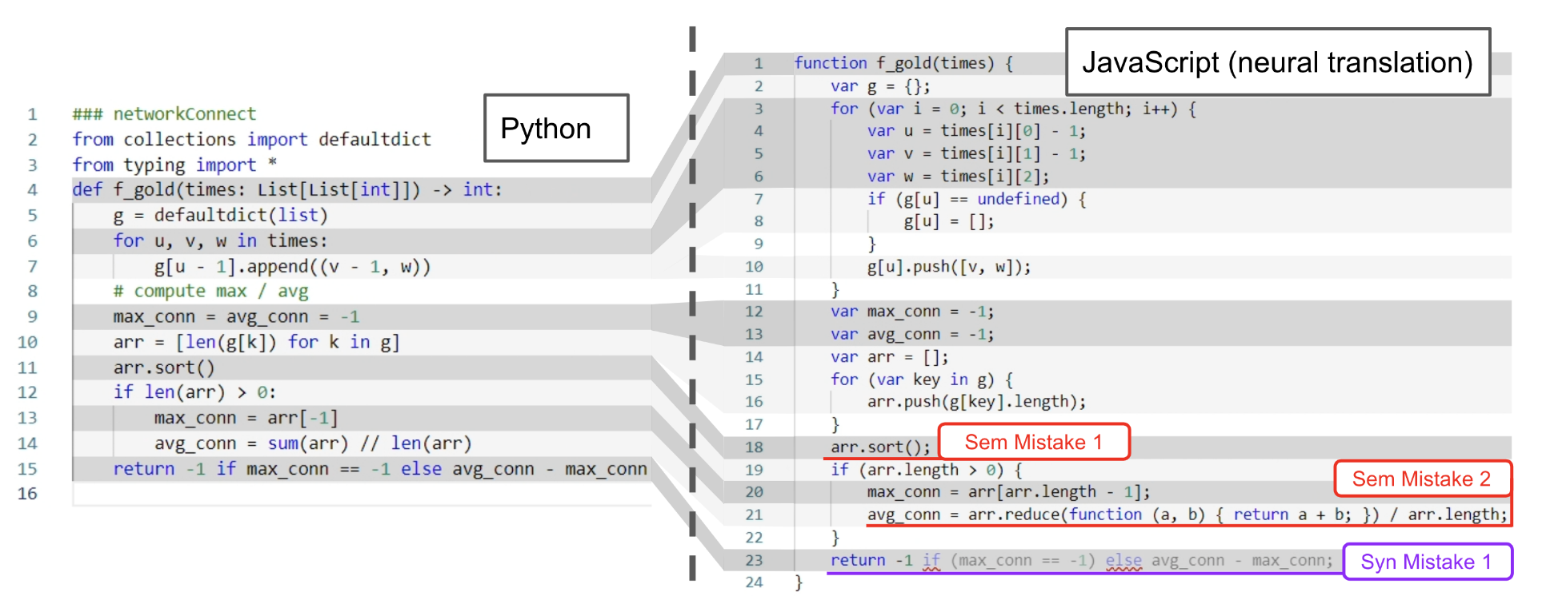Click 'var u = times[i][0] - 1;' line
The image size is (1542, 604).
976,131
